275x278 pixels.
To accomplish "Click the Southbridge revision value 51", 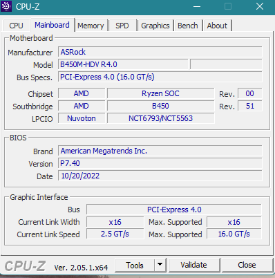I will (250, 106).
